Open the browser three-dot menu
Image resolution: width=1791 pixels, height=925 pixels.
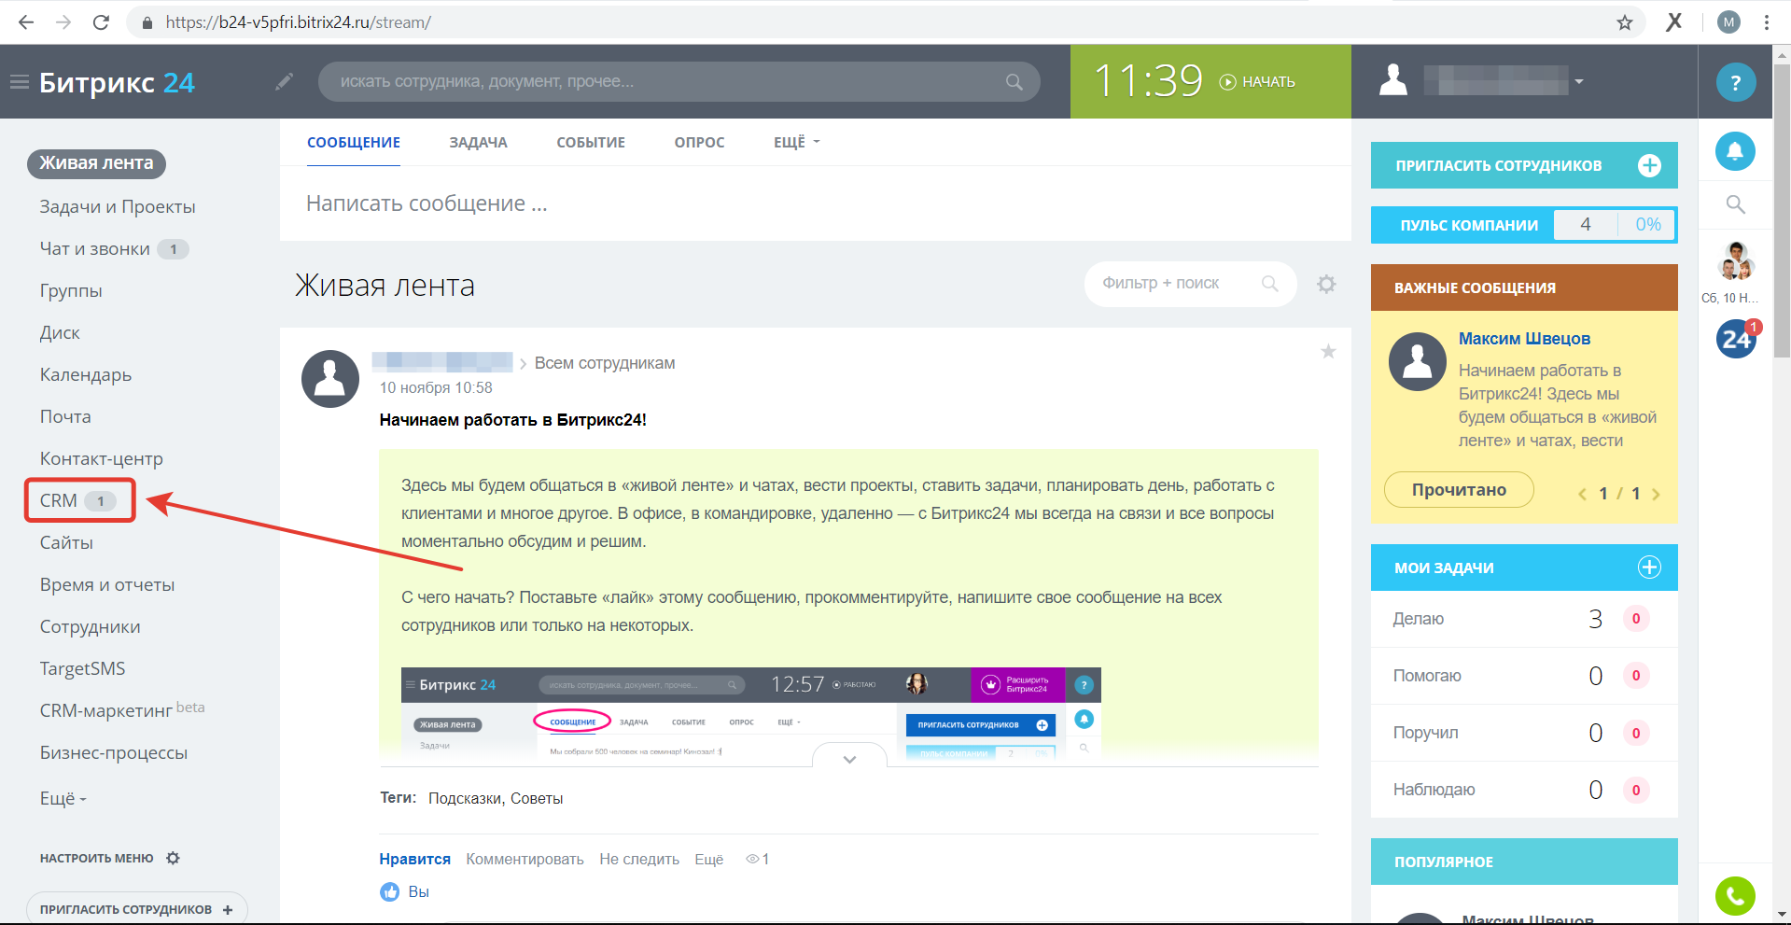point(1767,22)
